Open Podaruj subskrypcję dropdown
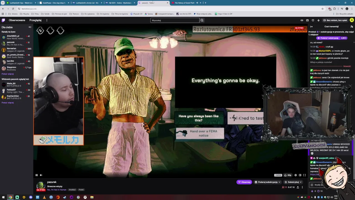The width and height of the screenshot is (355, 200). [x=268, y=182]
